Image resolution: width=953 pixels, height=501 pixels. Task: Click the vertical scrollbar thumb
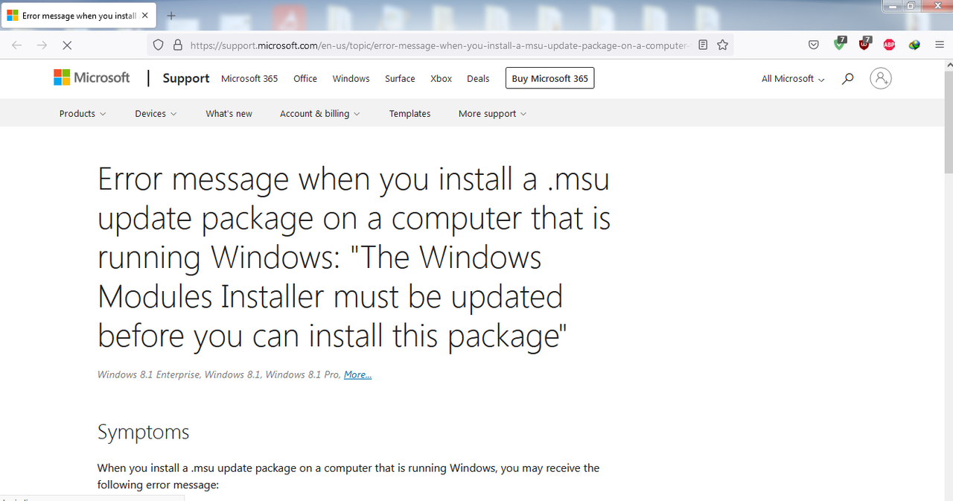948,124
